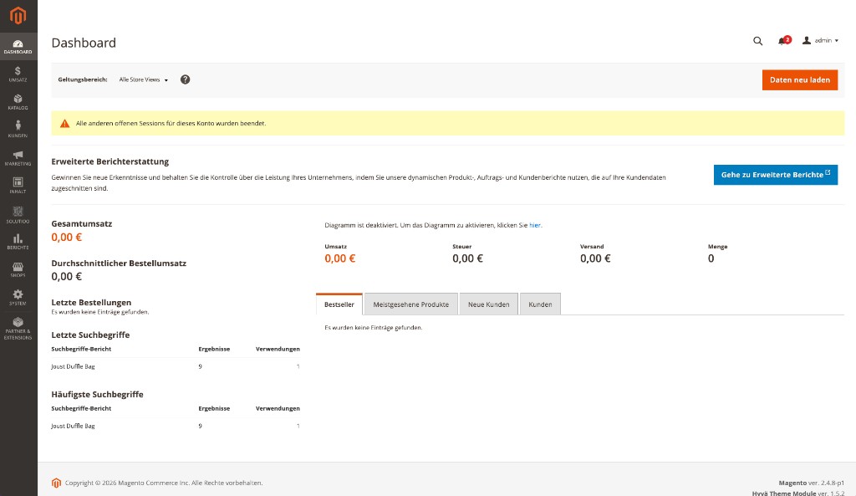Click the Durchschnittlicher Bestellumsatz heading
Image resolution: width=856 pixels, height=496 pixels.
[x=119, y=263]
